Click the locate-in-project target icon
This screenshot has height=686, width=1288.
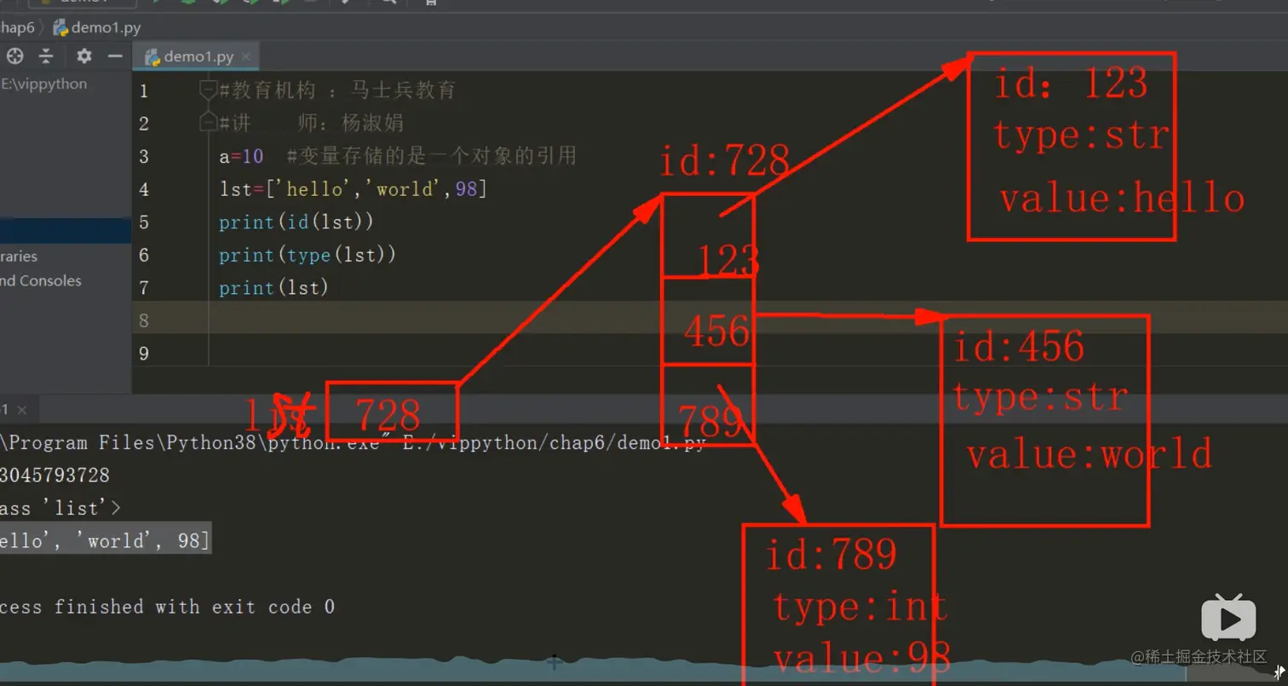[15, 56]
